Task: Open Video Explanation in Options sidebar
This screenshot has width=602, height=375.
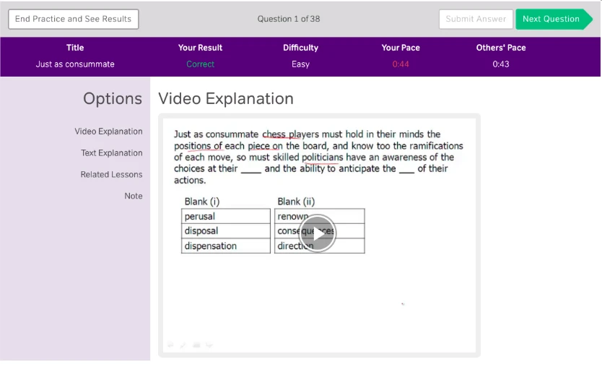Action: tap(108, 132)
